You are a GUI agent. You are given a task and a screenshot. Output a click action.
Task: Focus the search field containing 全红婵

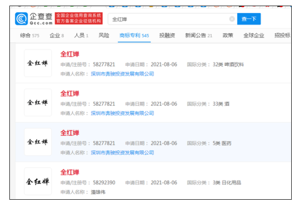point(173,19)
